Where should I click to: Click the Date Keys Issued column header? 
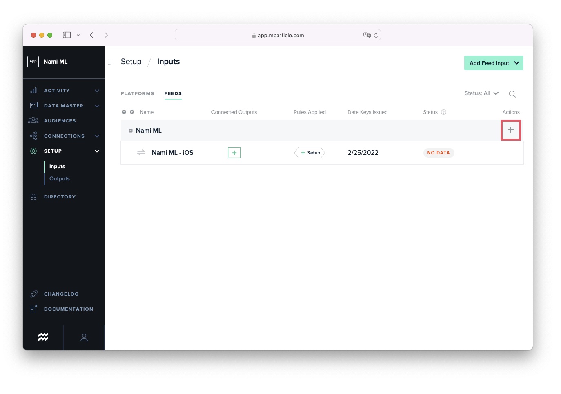click(367, 112)
